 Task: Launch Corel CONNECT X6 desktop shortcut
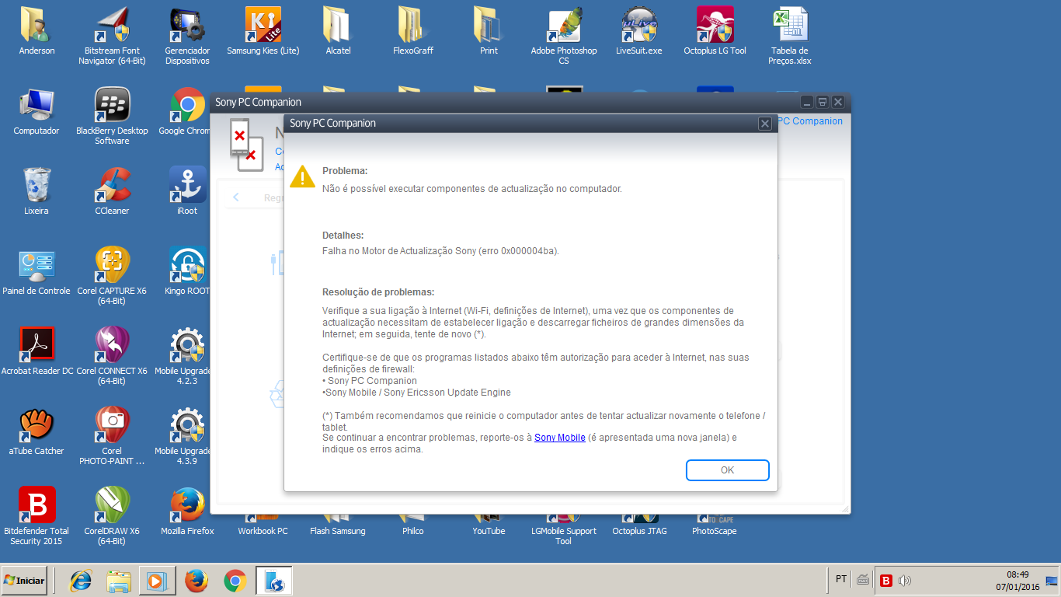[112, 357]
